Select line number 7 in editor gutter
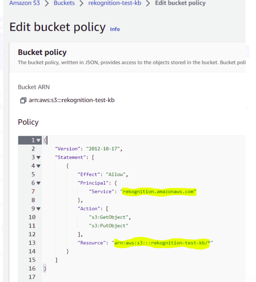 [x=33, y=192]
